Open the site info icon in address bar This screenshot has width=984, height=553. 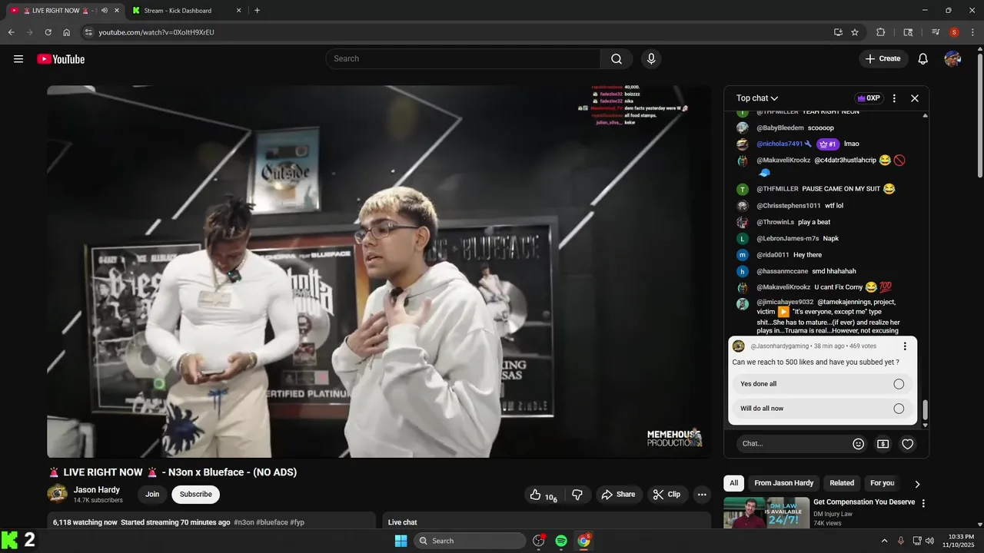coord(88,32)
